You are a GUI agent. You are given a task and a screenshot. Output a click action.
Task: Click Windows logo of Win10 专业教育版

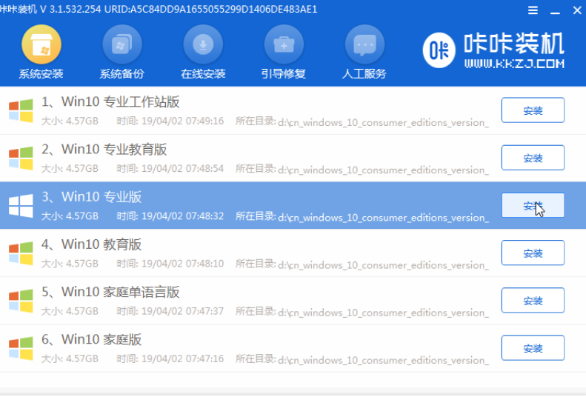(21, 158)
